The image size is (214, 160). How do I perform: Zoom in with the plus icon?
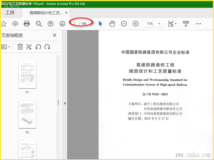[x=136, y=24]
